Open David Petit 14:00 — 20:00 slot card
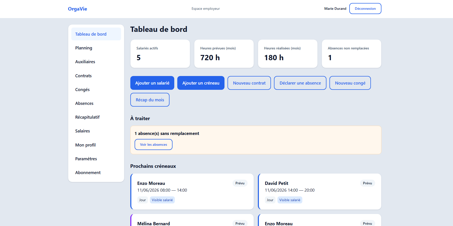This screenshot has width=453, height=226. click(x=320, y=192)
